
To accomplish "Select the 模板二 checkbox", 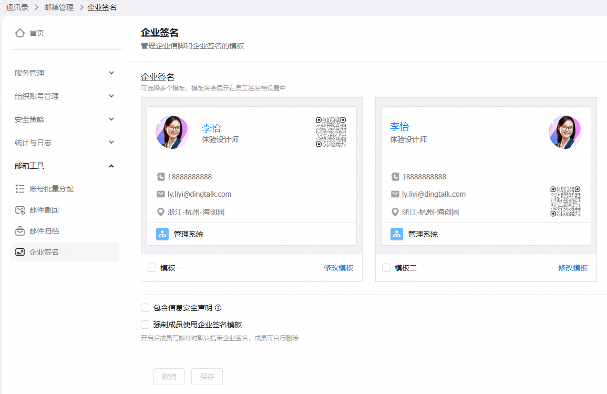I will (386, 268).
